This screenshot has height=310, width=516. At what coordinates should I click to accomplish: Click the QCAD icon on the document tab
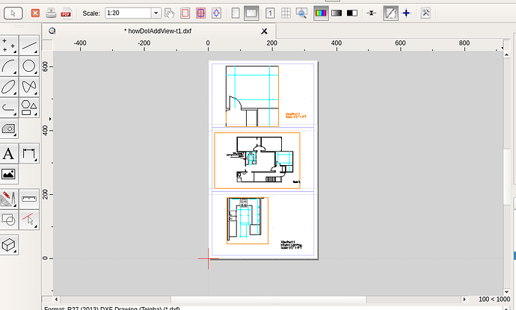click(x=52, y=31)
